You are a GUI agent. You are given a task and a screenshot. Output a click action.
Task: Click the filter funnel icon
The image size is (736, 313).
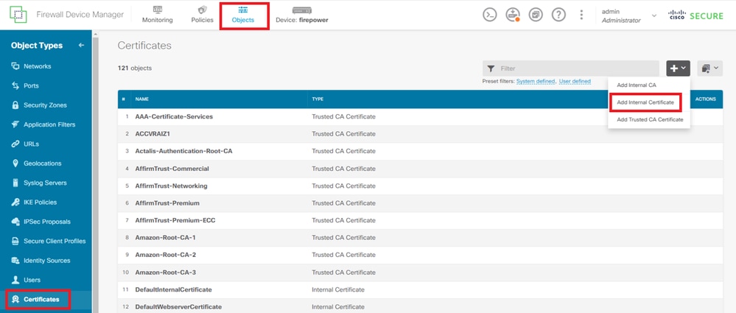pyautogui.click(x=491, y=68)
